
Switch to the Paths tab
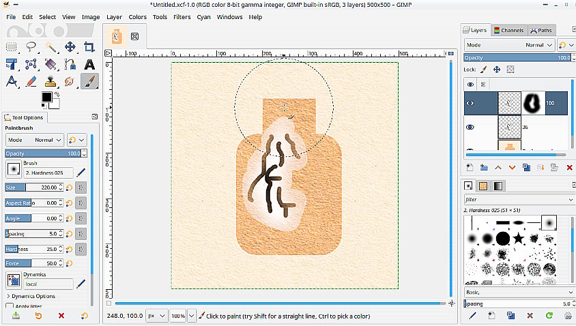pos(541,30)
